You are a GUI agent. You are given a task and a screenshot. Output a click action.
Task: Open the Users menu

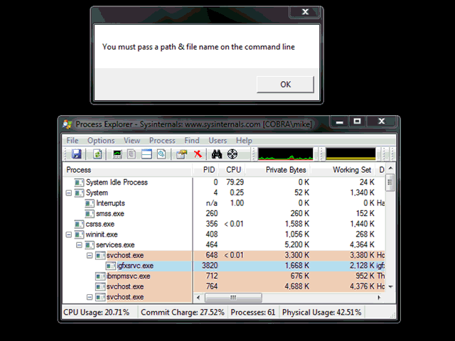coord(218,141)
